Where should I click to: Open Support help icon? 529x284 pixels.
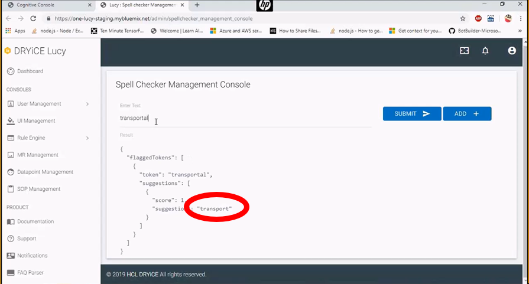click(x=11, y=239)
